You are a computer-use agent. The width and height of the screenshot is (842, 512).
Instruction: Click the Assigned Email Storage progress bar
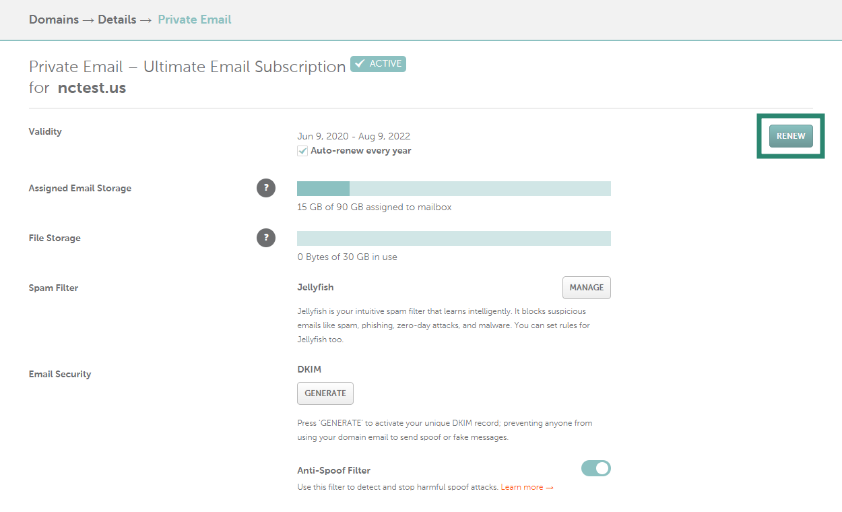(454, 189)
